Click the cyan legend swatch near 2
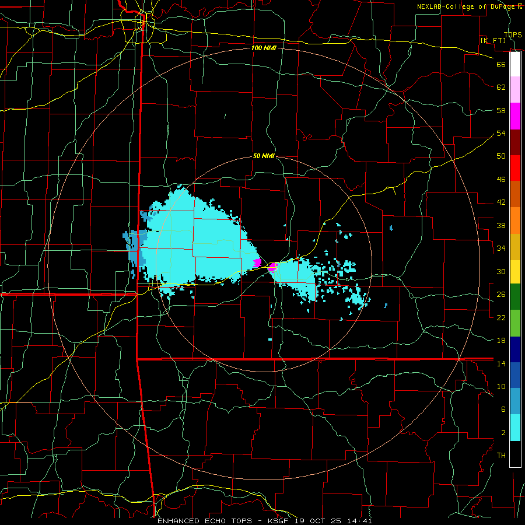Image resolution: width=525 pixels, height=525 pixels. click(515, 428)
